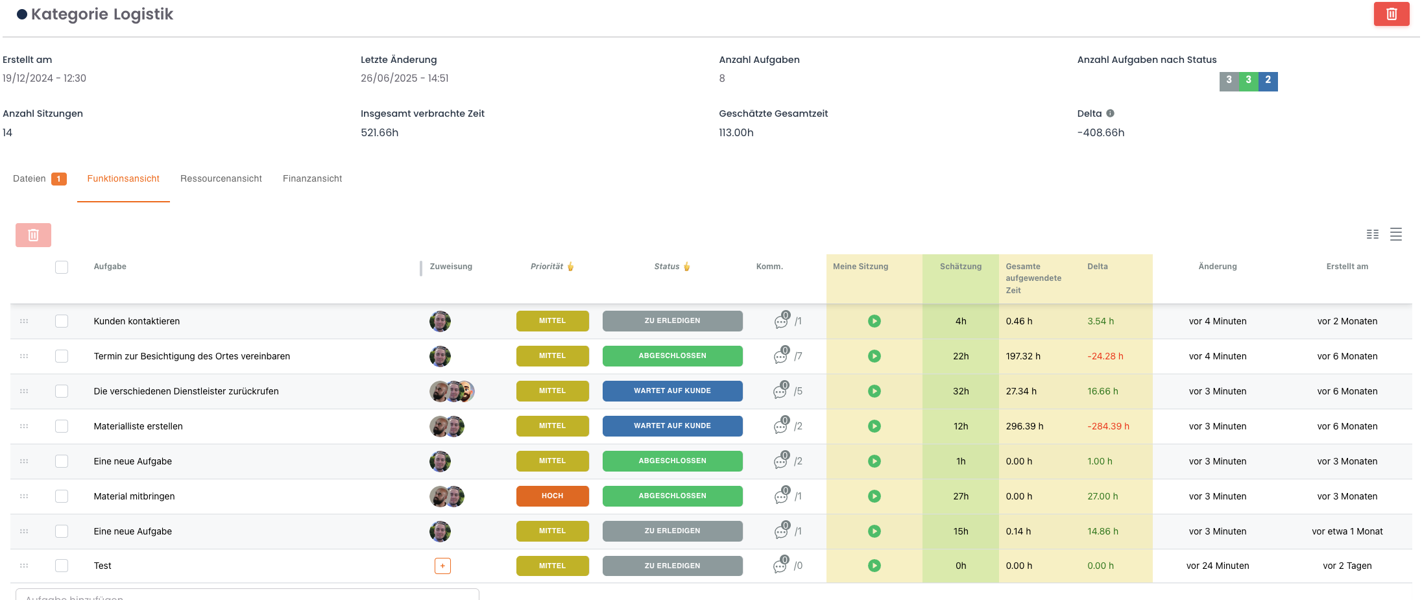Check the Kunden kontaktieren checkbox
Screen dimensions: 1422x600
pos(62,321)
